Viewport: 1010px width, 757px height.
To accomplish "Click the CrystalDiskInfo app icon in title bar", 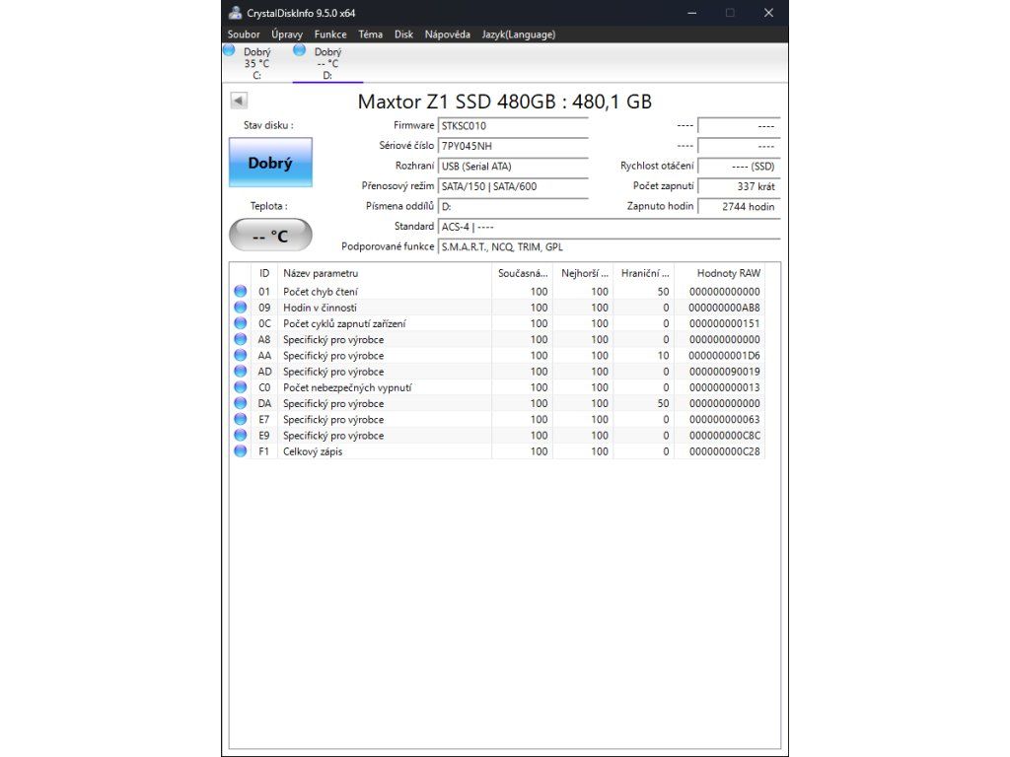I will 235,13.
